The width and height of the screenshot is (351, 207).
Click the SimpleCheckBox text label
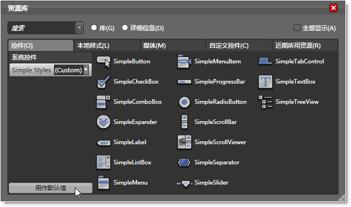click(136, 82)
